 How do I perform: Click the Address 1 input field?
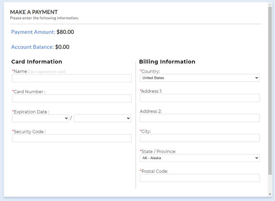(199, 98)
